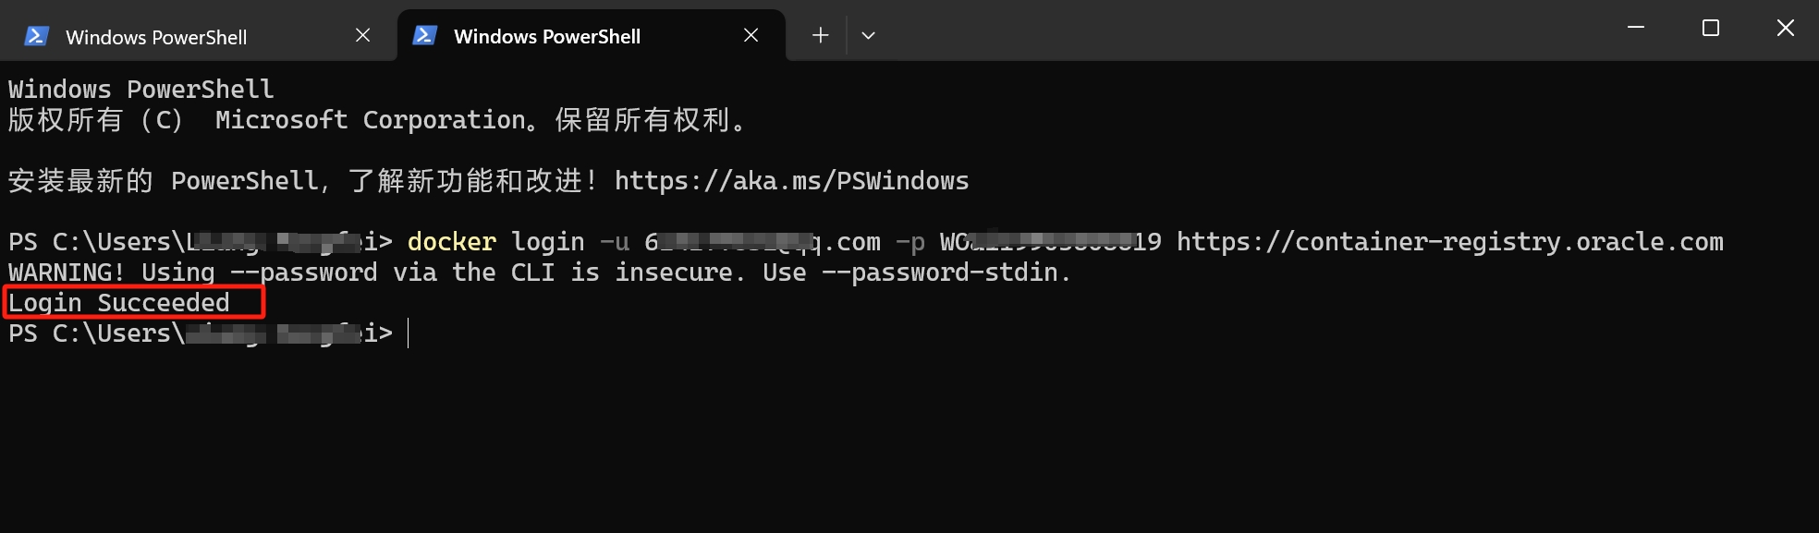Viewport: 1819px width, 533px height.
Task: Click the container-registry.oracle.com URL
Action: 1449,242
